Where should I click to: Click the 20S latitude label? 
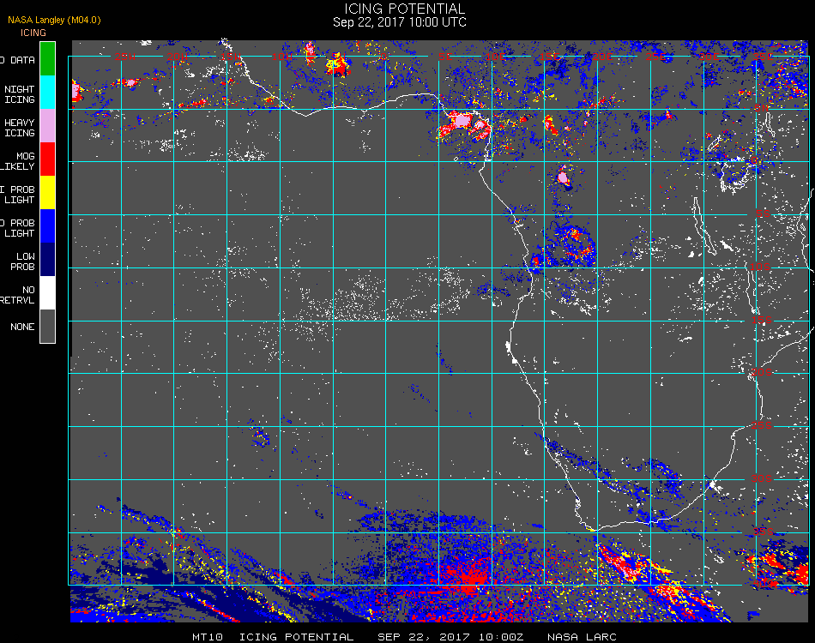tap(762, 372)
